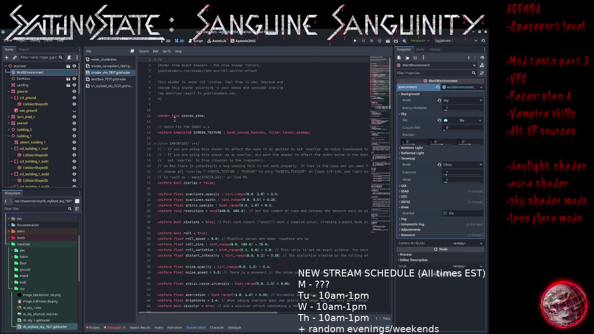The width and height of the screenshot is (594, 334).
Task: Toggle visibility of Landing node
Action: (x=74, y=85)
